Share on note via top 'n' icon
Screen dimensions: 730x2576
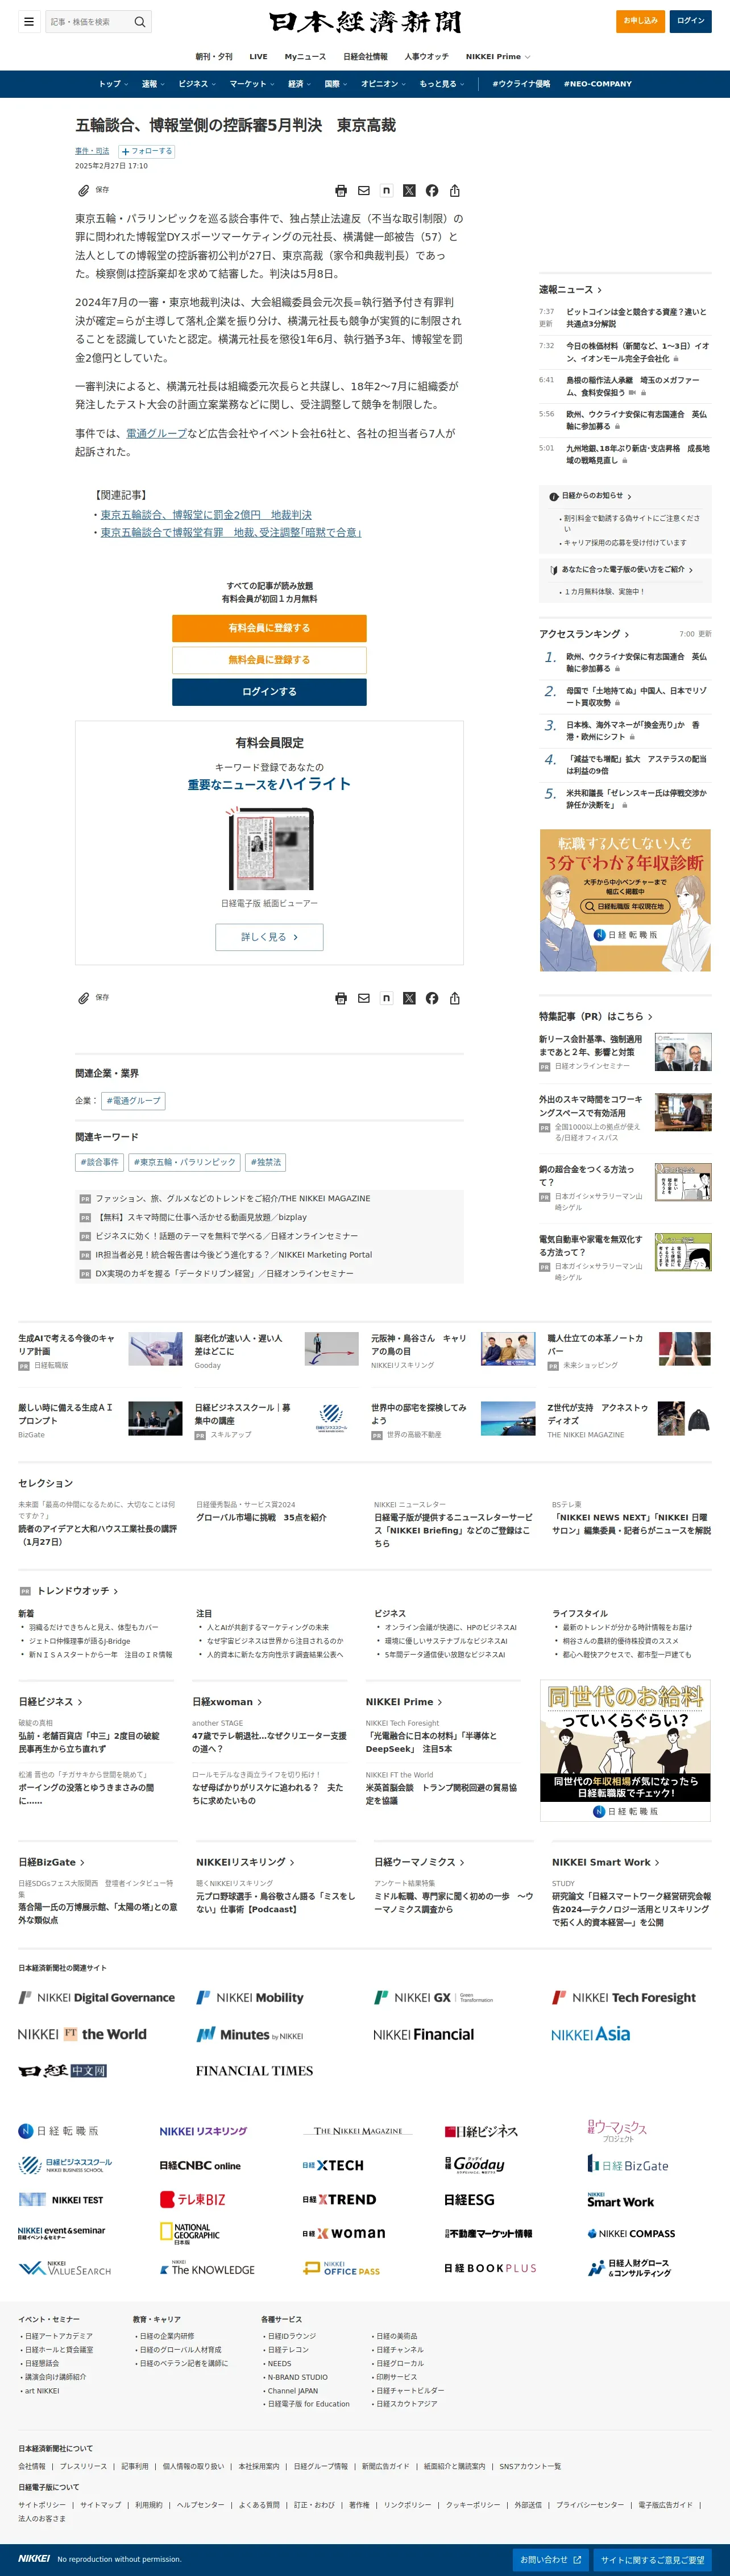(x=386, y=190)
